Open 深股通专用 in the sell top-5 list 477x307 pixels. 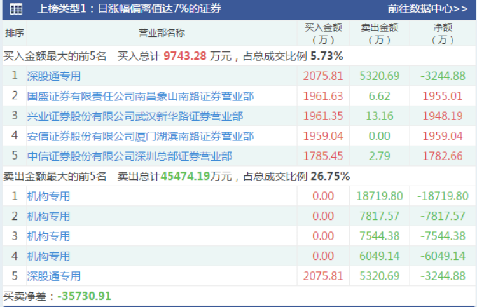(54, 276)
